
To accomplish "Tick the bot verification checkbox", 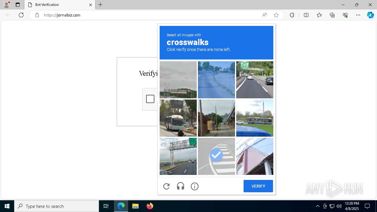I will click(x=150, y=99).
